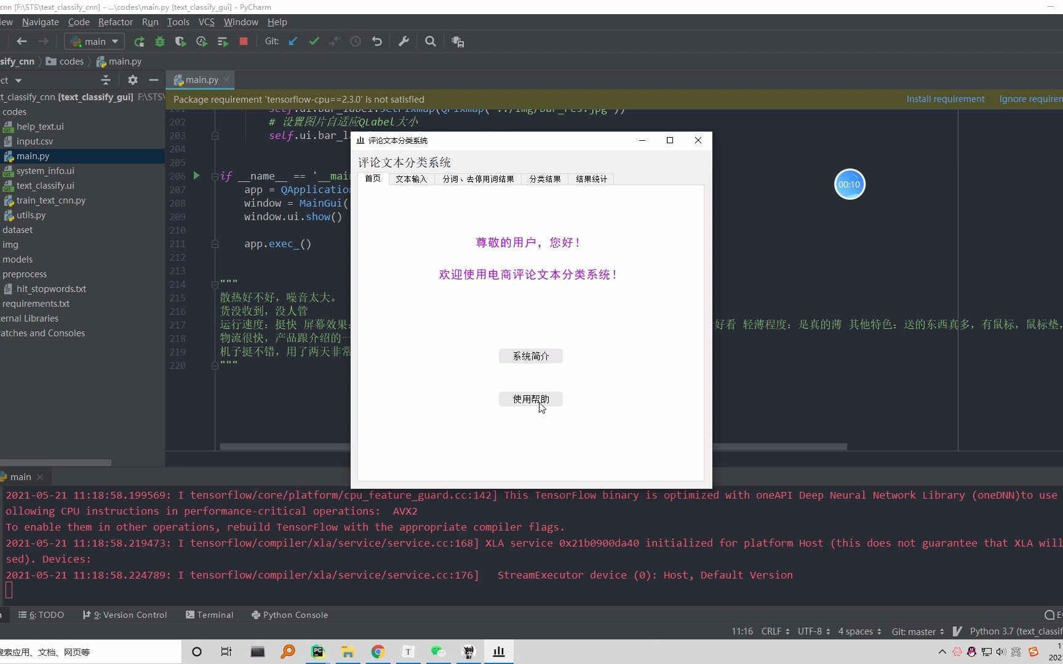Click Git commit green checkmark
Screen dimensions: 1063x664
coord(314,41)
